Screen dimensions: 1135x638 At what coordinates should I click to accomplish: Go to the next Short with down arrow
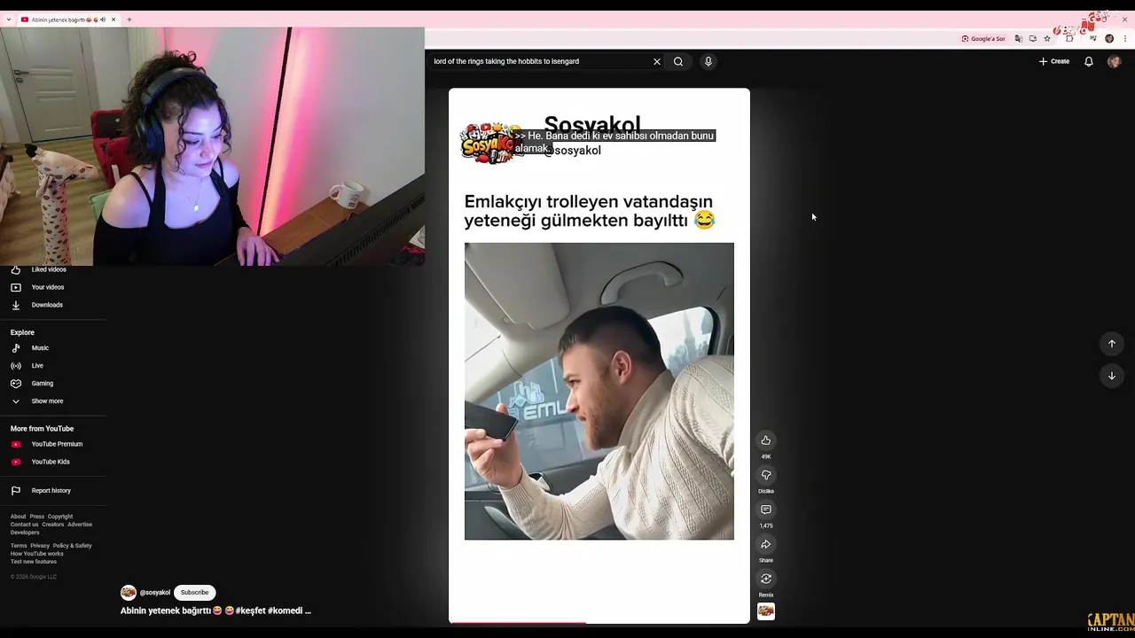[x=1112, y=376]
